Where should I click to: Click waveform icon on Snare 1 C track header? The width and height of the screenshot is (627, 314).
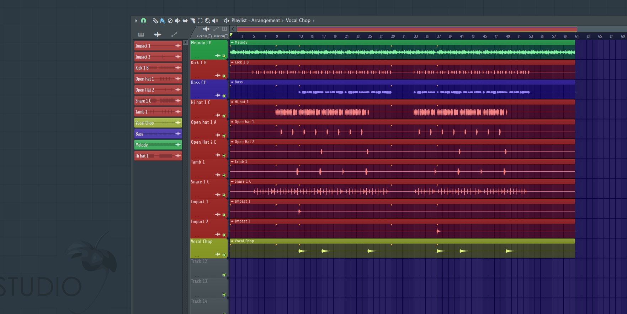click(x=218, y=195)
